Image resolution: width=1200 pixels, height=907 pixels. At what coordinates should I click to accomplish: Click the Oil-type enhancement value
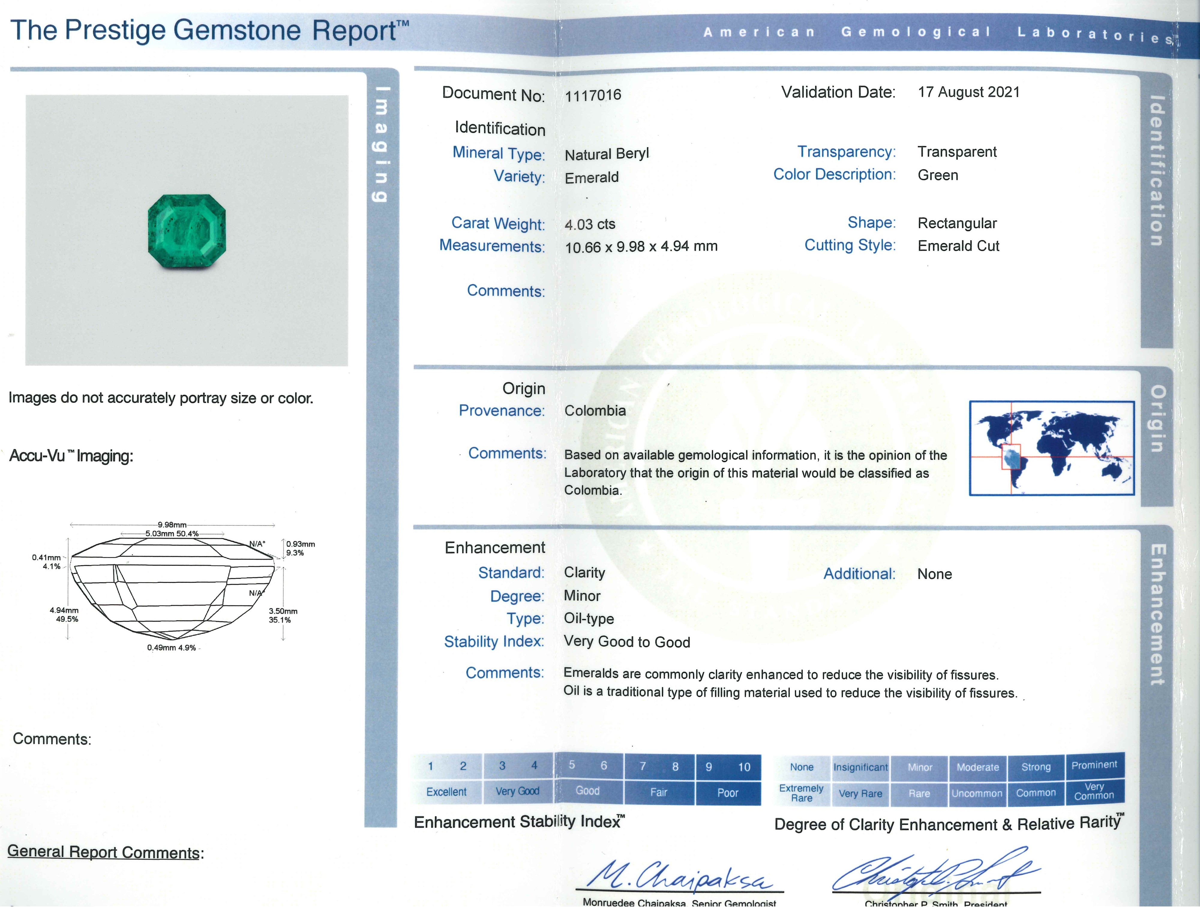point(589,619)
